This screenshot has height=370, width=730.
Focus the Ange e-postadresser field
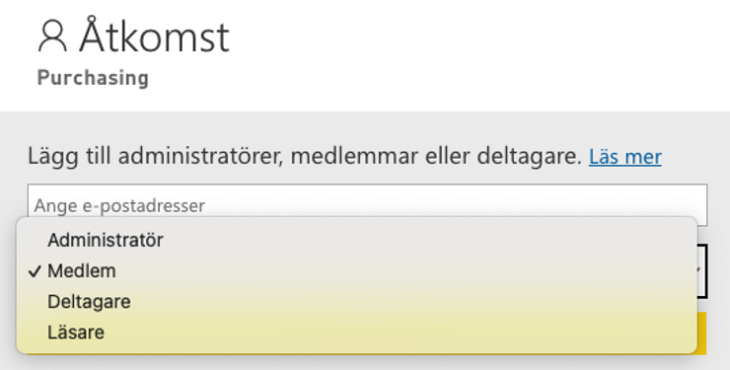[x=367, y=205]
